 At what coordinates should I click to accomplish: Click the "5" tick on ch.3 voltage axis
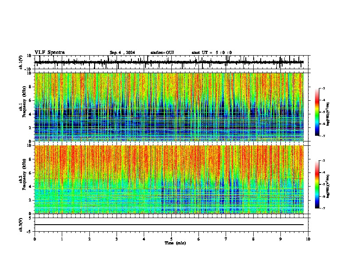[x=30, y=218]
